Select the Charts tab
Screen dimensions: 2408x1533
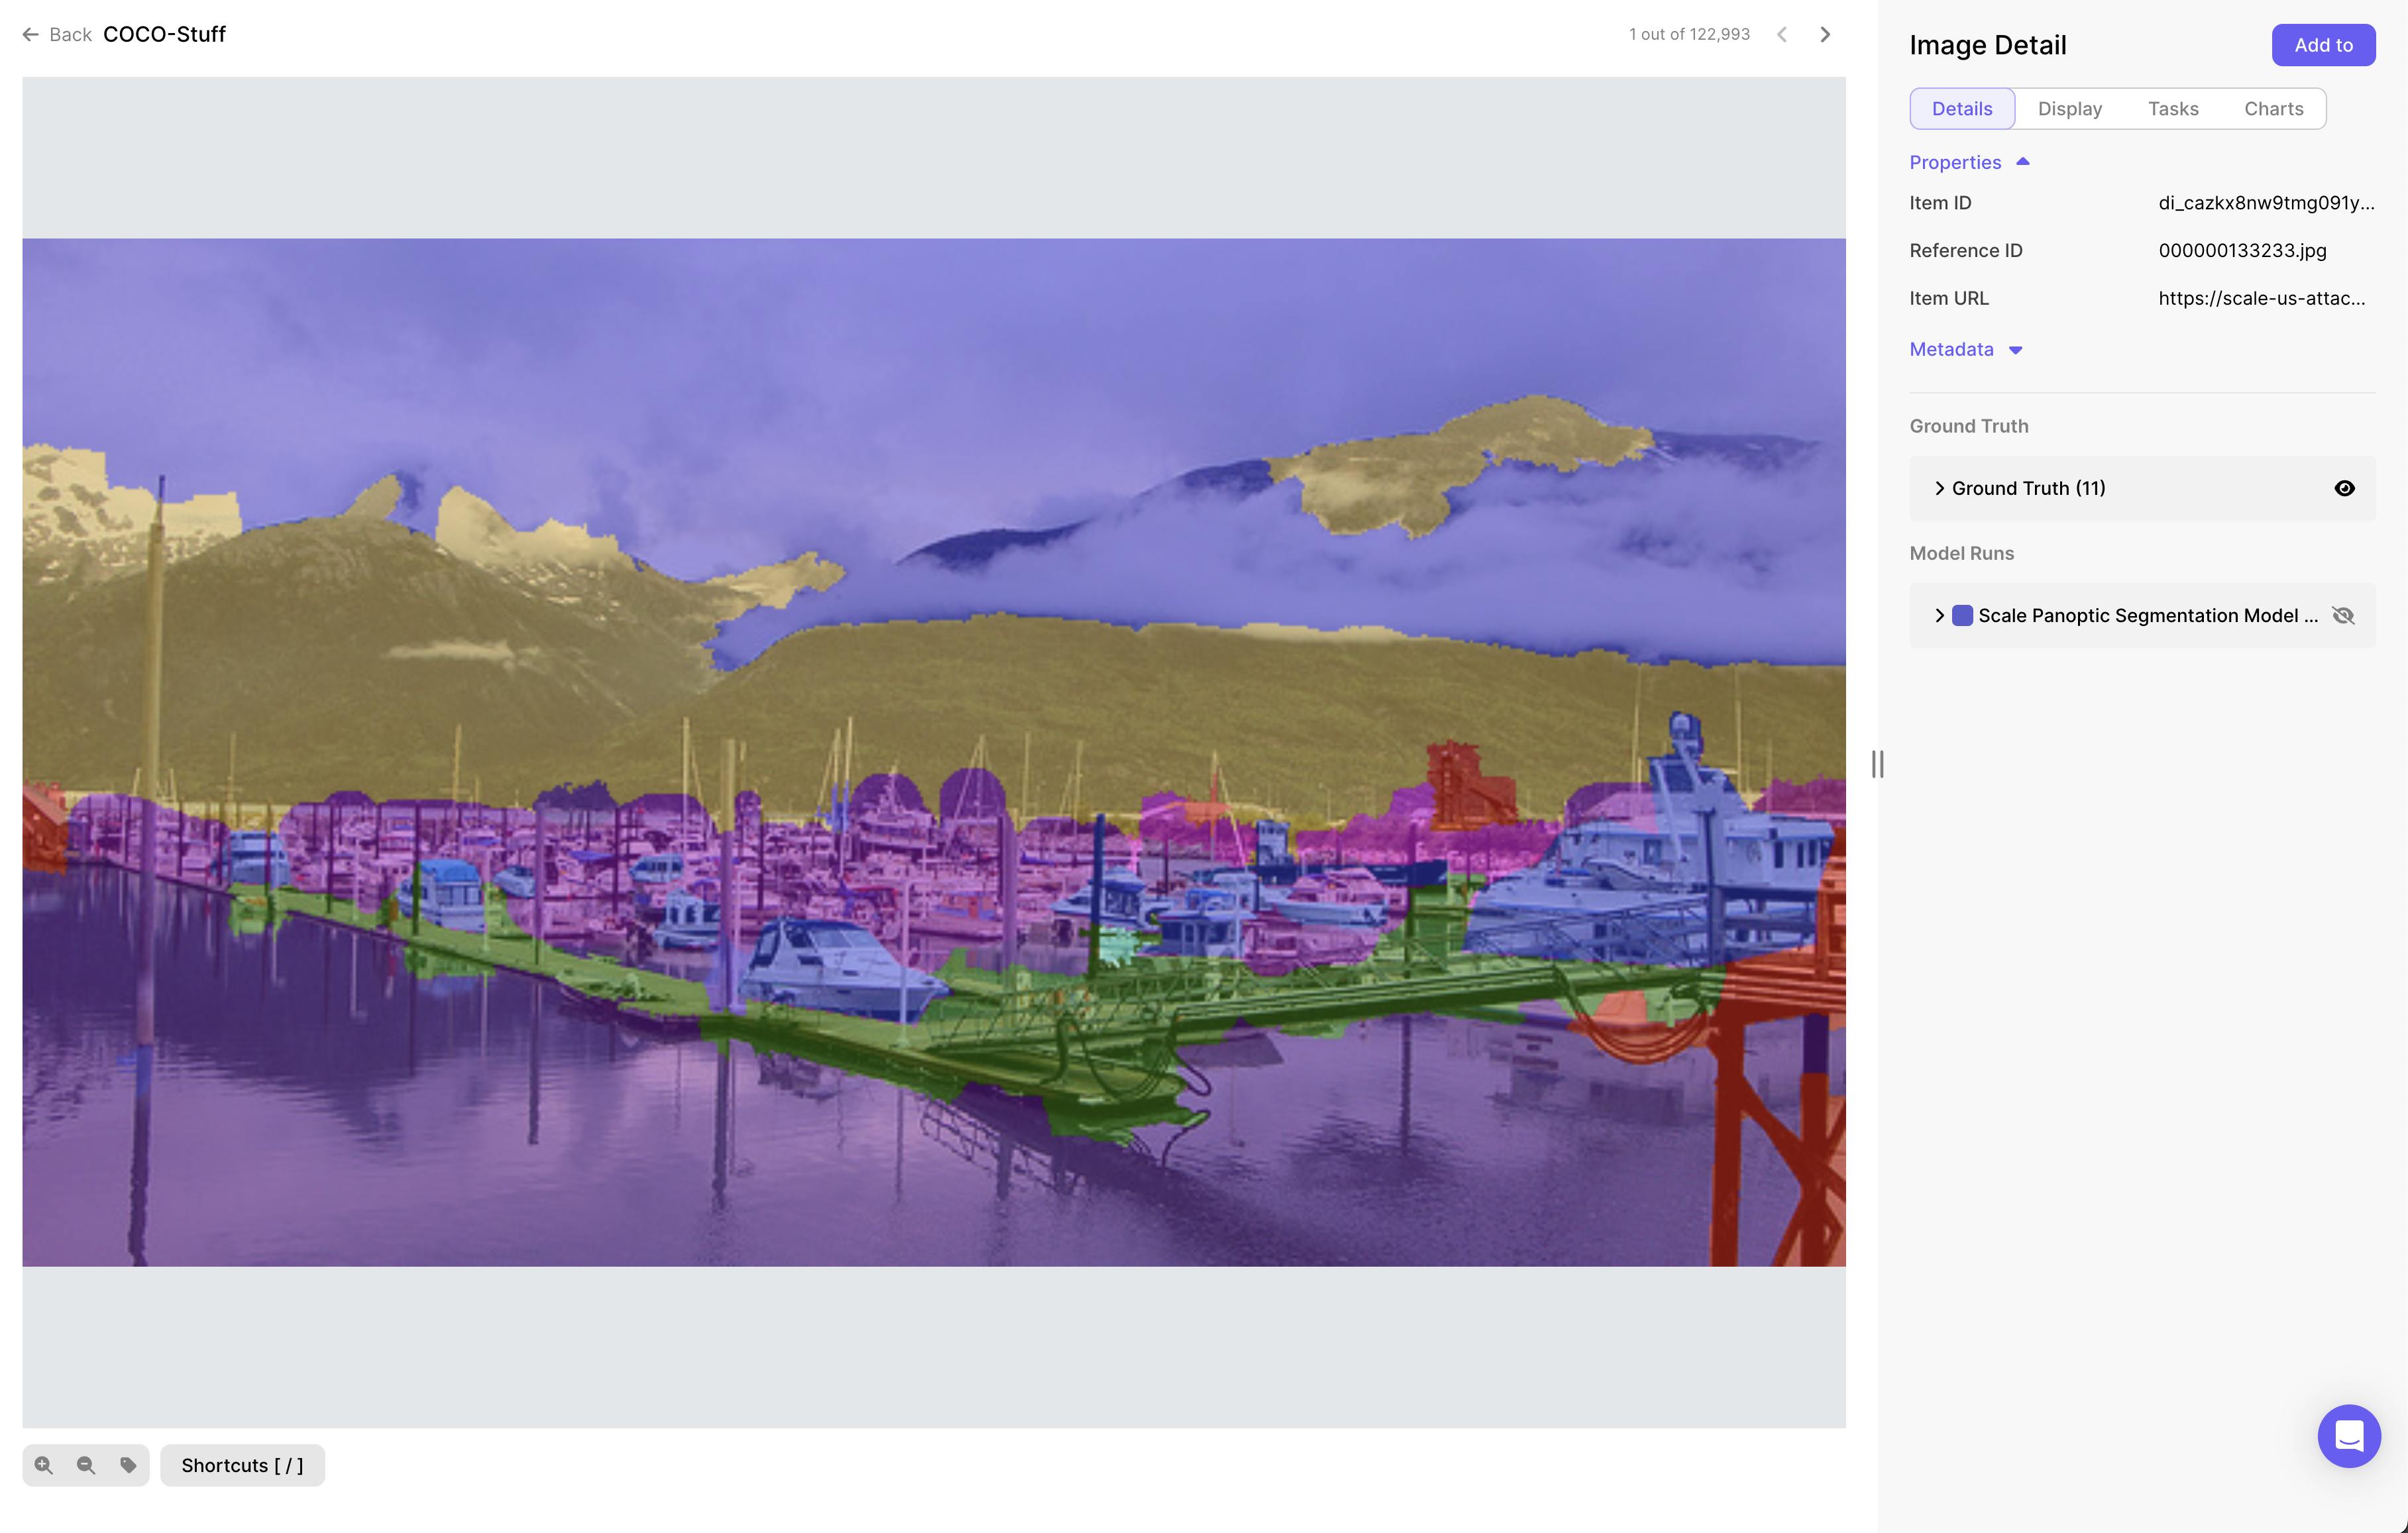point(2273,108)
